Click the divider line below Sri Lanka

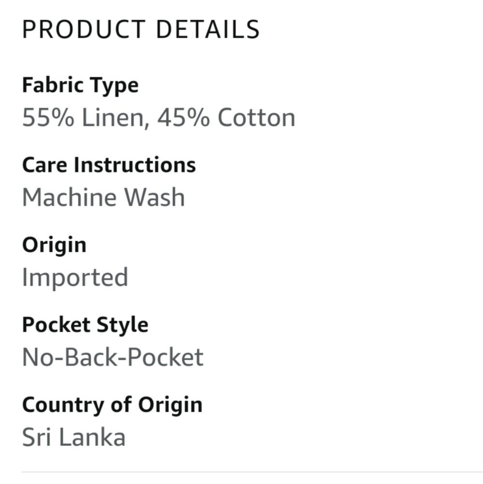252,472
